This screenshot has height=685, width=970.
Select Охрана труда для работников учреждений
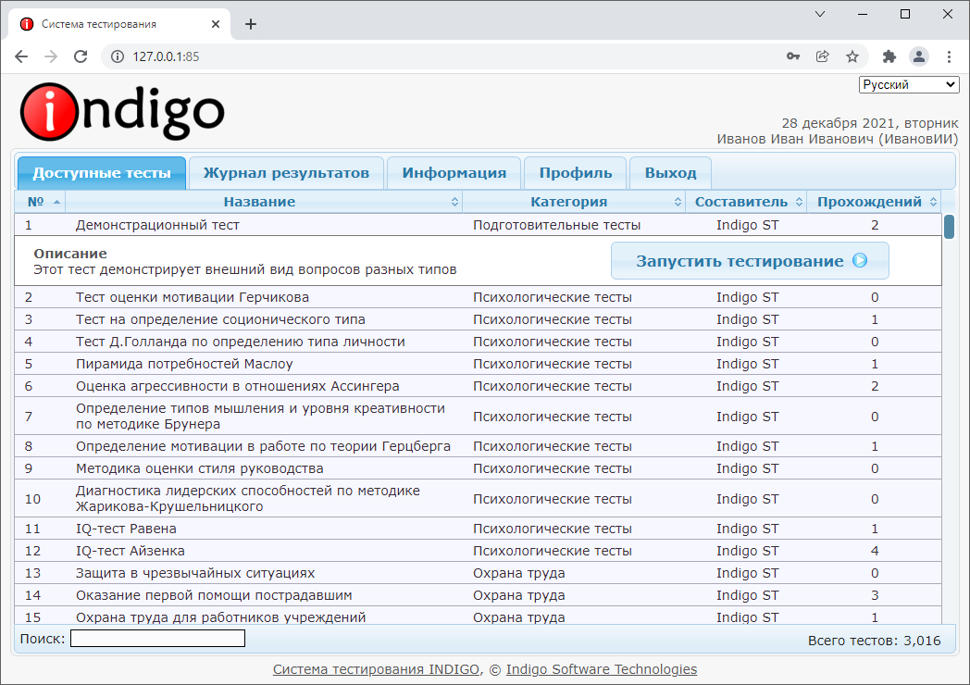point(478,616)
